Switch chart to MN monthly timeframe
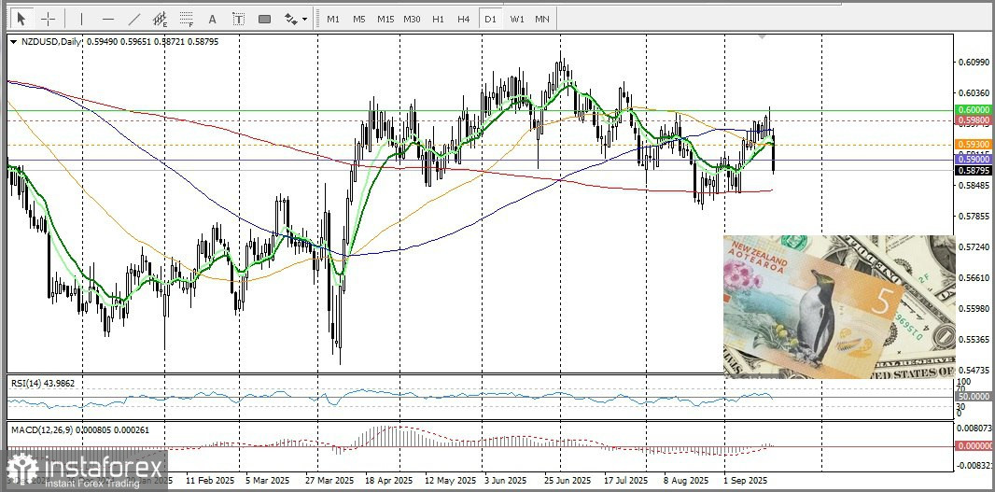Image resolution: width=995 pixels, height=492 pixels. pyautogui.click(x=542, y=19)
